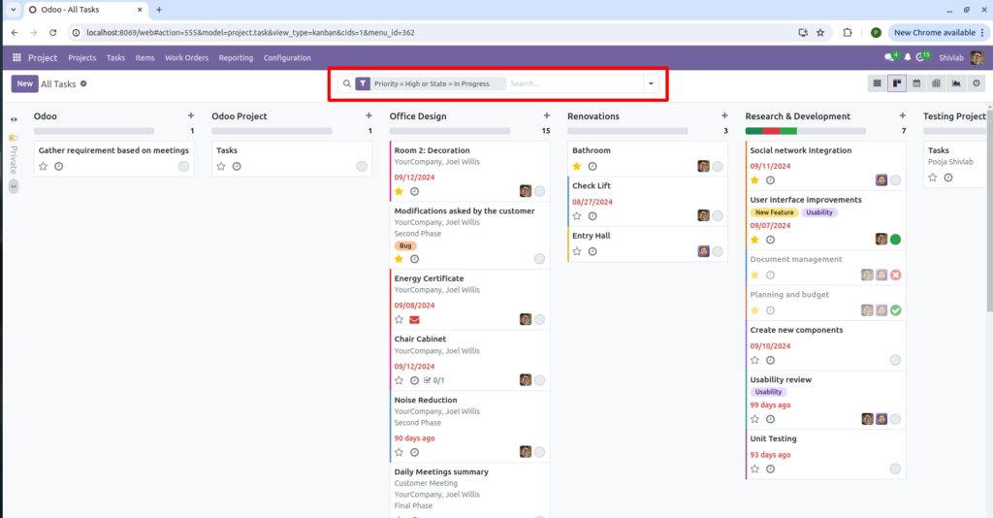Click the New button

click(x=24, y=83)
